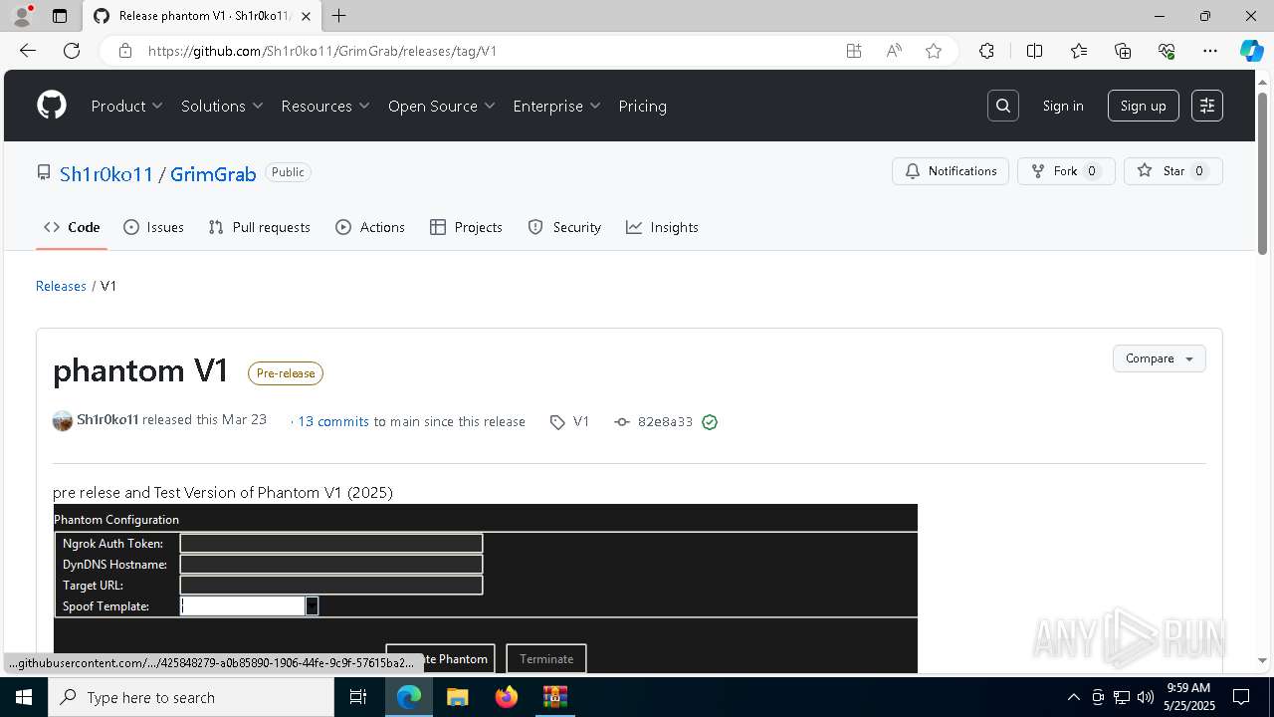Open Edge Settings and more menu

pyautogui.click(x=1210, y=51)
